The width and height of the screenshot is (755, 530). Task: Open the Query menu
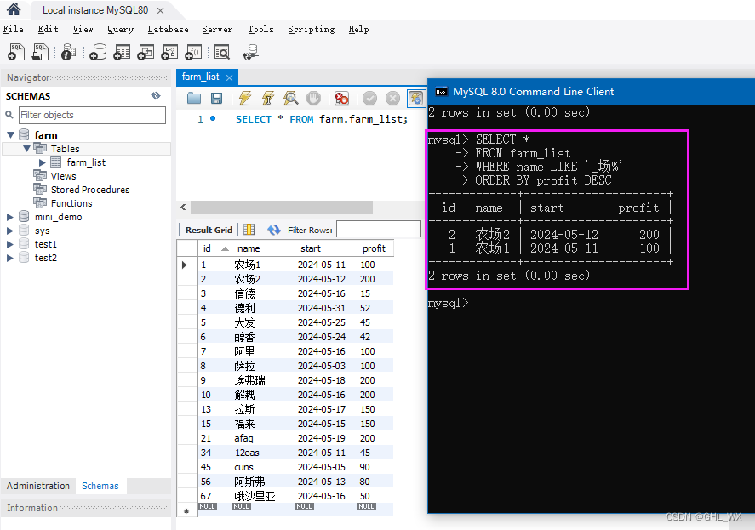tap(120, 29)
